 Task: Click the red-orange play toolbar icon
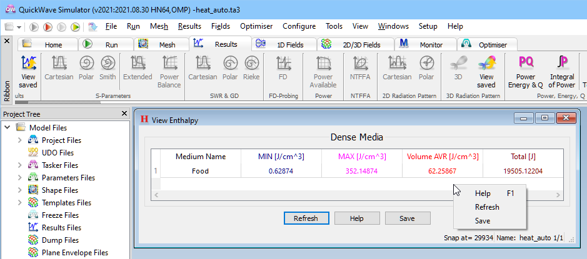(x=48, y=27)
